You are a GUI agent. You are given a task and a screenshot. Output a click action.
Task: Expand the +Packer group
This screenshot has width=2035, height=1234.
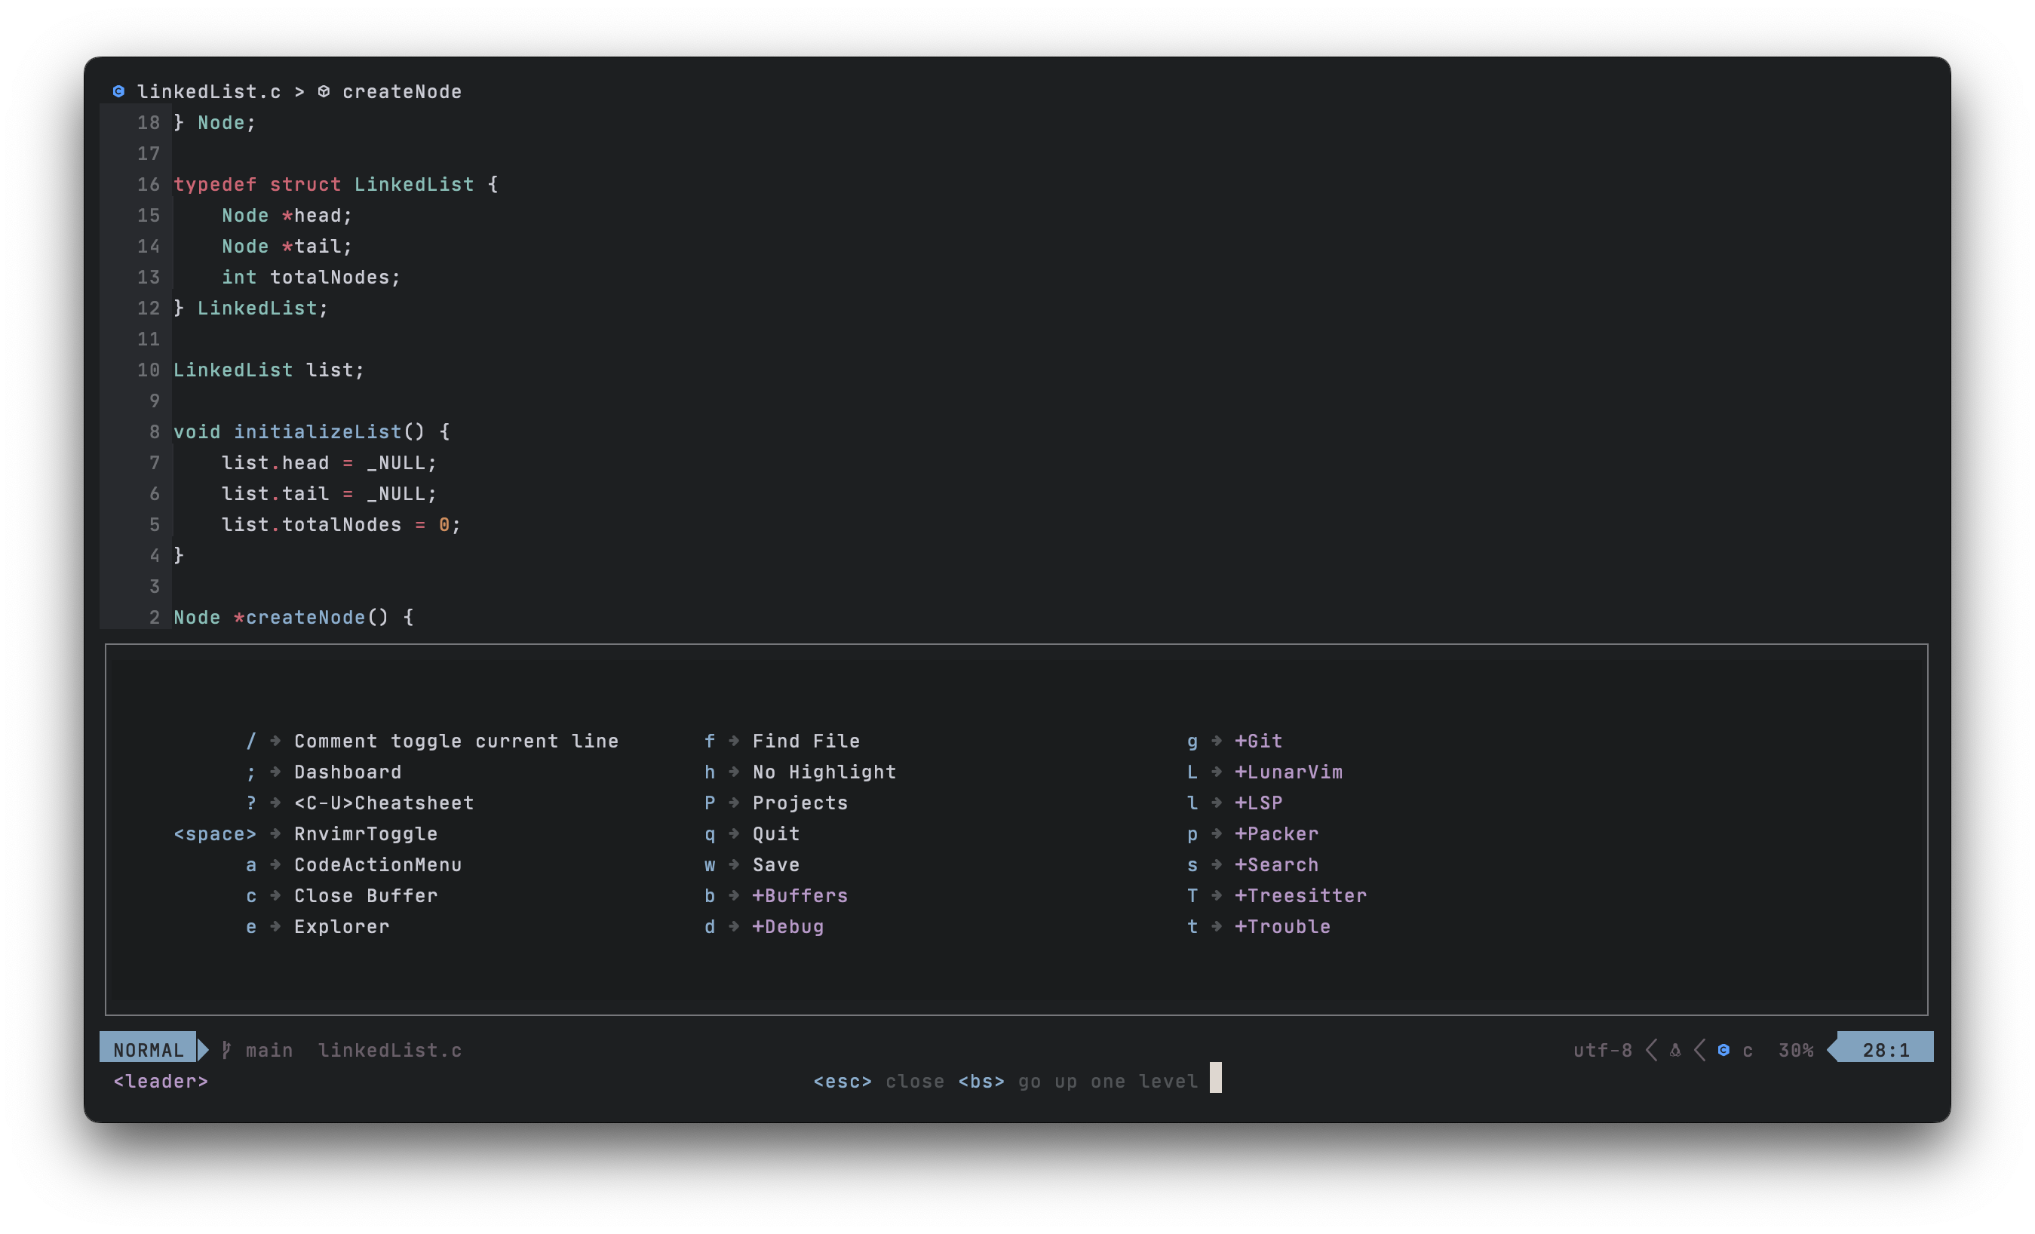(x=1277, y=833)
